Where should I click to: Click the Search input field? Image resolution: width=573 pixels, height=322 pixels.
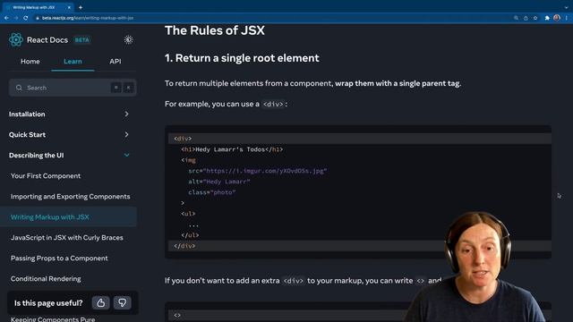(x=73, y=88)
